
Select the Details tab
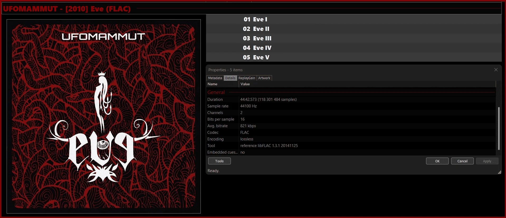[x=230, y=78]
